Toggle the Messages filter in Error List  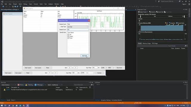pos(38,85)
